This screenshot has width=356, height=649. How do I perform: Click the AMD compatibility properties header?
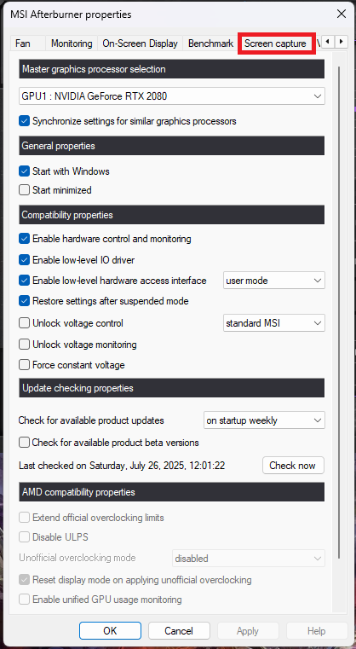pyautogui.click(x=171, y=492)
